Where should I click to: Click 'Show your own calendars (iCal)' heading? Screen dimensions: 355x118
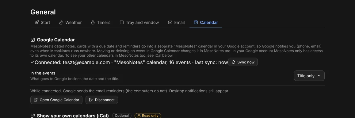pos(73,116)
